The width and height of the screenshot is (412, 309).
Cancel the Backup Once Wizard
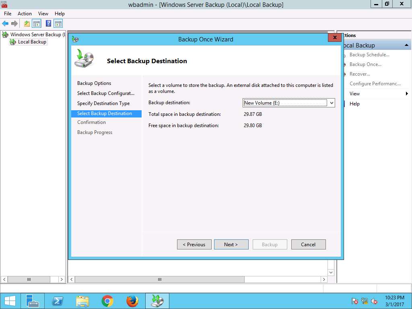point(309,244)
